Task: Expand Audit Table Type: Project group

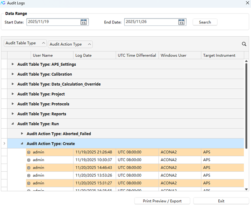Action: (x=13, y=94)
